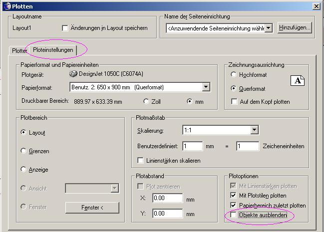
Task: Uncheck Mit Plotstilen plotten
Action: tap(233, 196)
